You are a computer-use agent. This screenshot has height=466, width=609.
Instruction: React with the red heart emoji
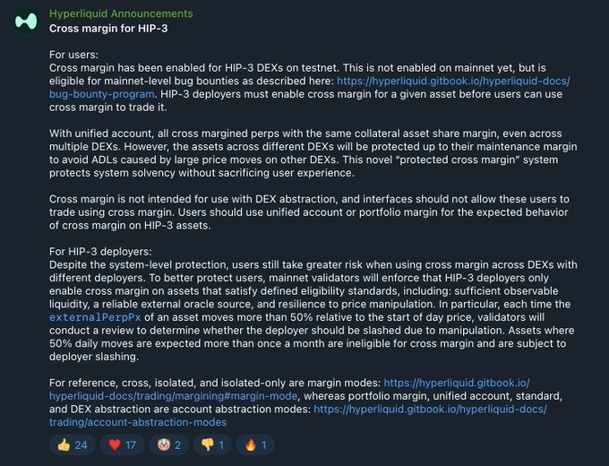(120, 444)
